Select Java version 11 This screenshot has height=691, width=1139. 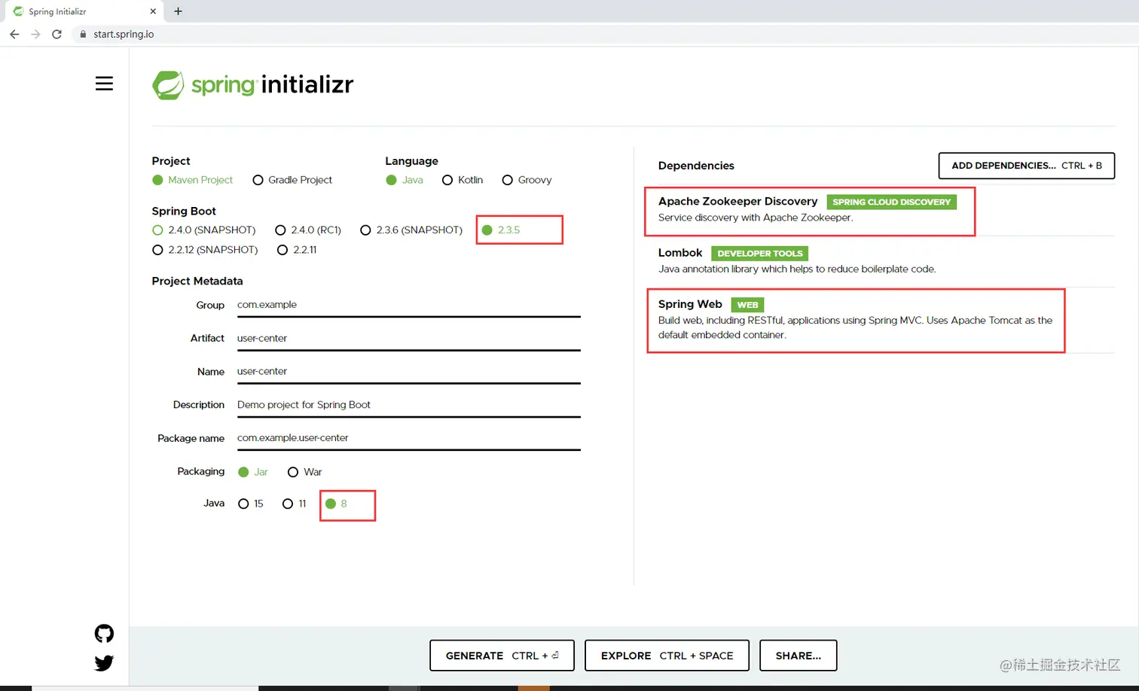295,504
